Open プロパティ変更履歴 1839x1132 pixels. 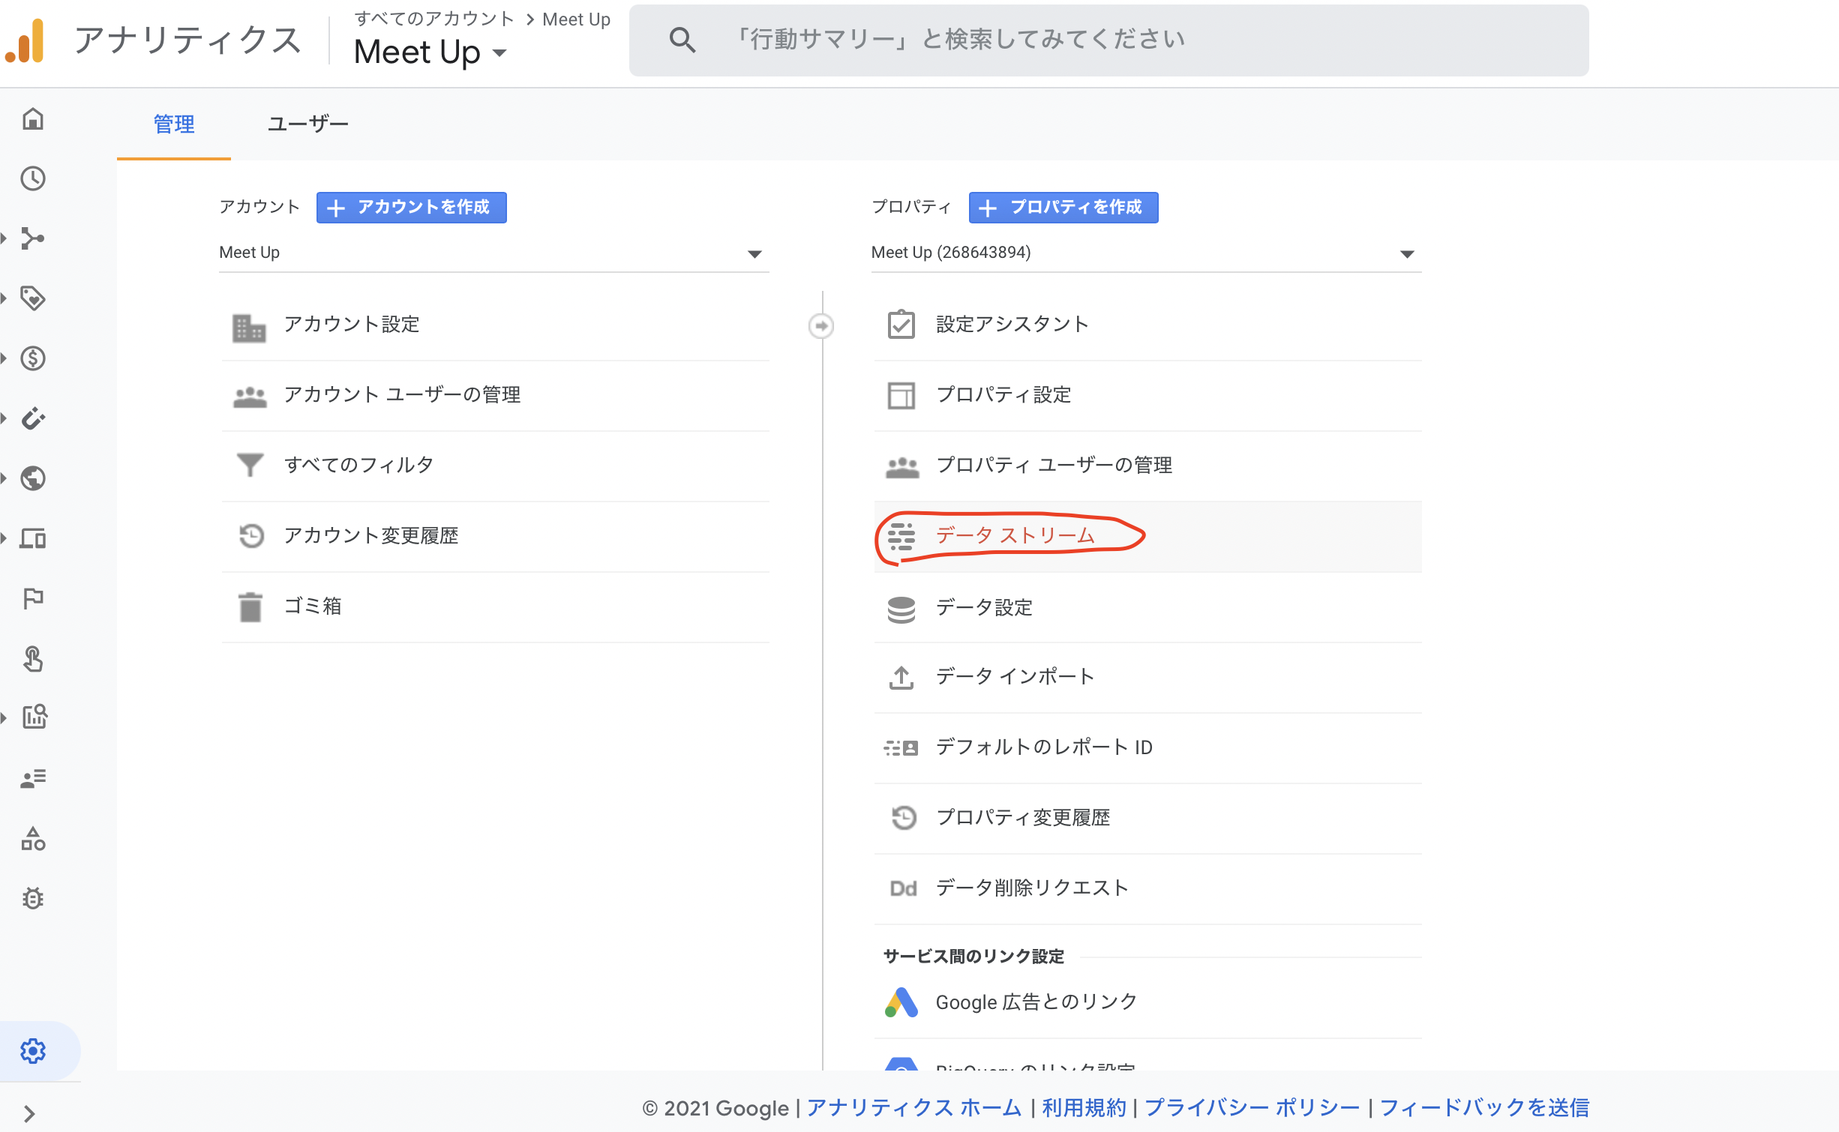[1147, 818]
